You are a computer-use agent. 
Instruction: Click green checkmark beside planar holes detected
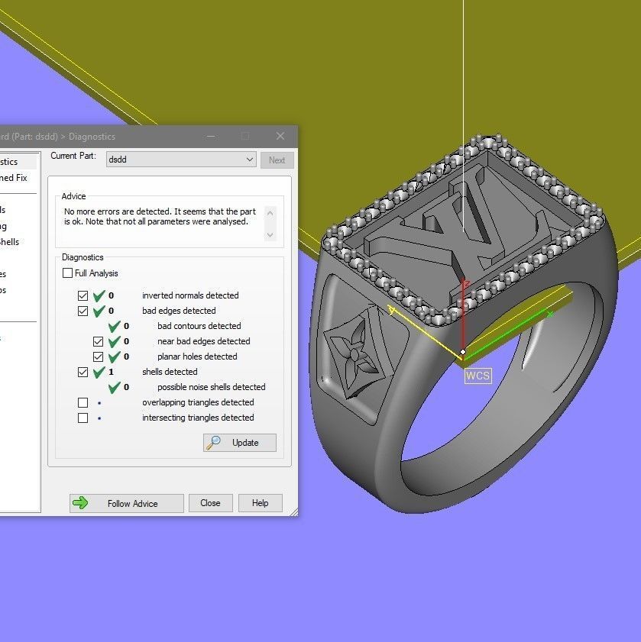[x=115, y=356]
